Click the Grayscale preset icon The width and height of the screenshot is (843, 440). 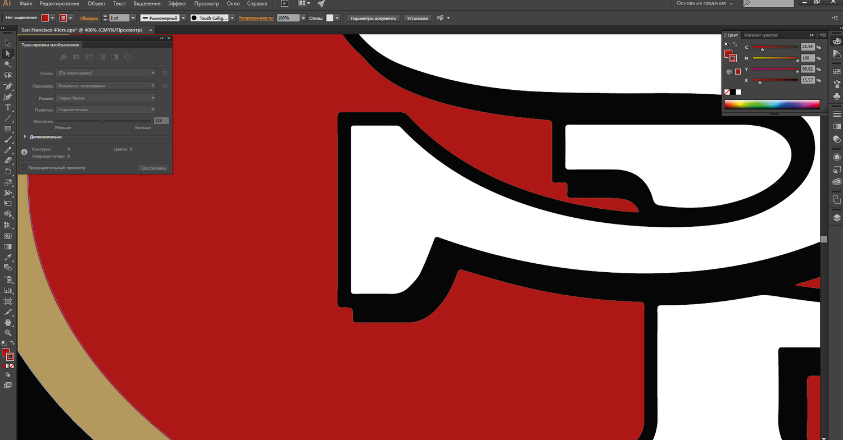pos(102,57)
